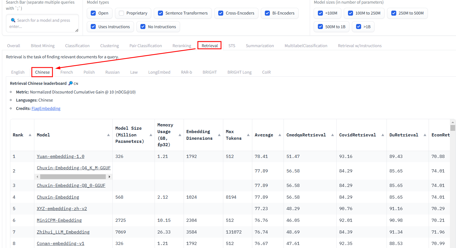The height and width of the screenshot is (248, 456).
Task: Toggle the >1B size checkbox
Action: (359, 27)
